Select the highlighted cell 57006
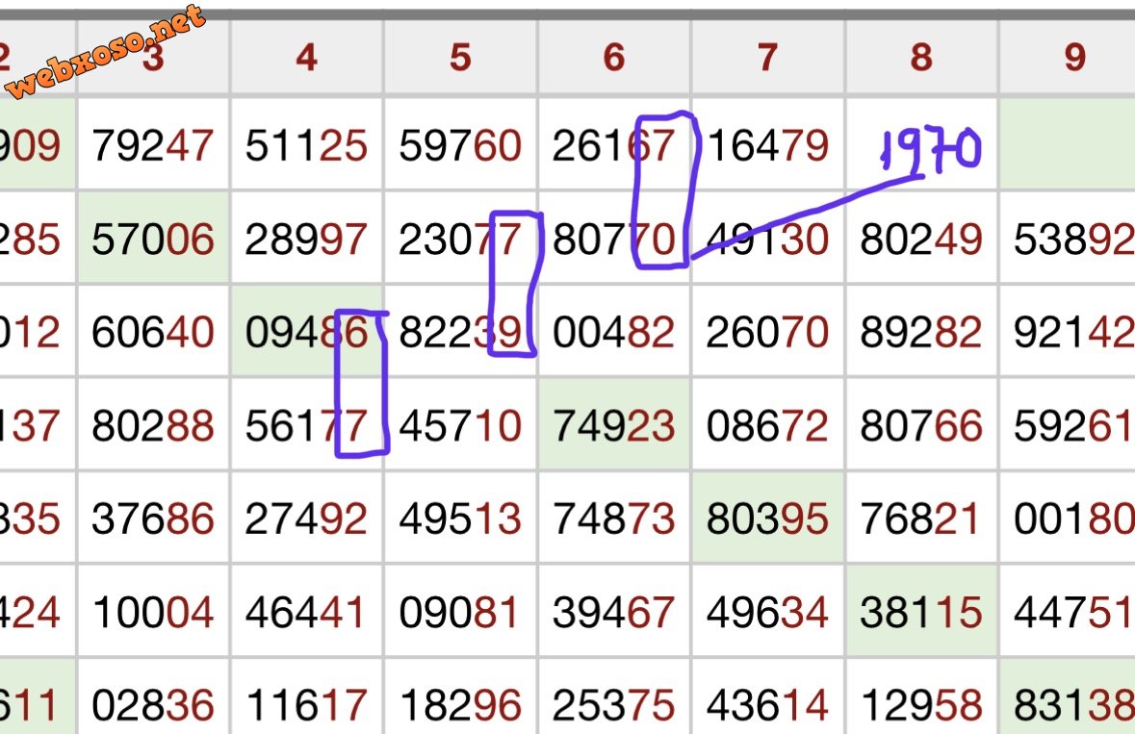 [x=153, y=239]
